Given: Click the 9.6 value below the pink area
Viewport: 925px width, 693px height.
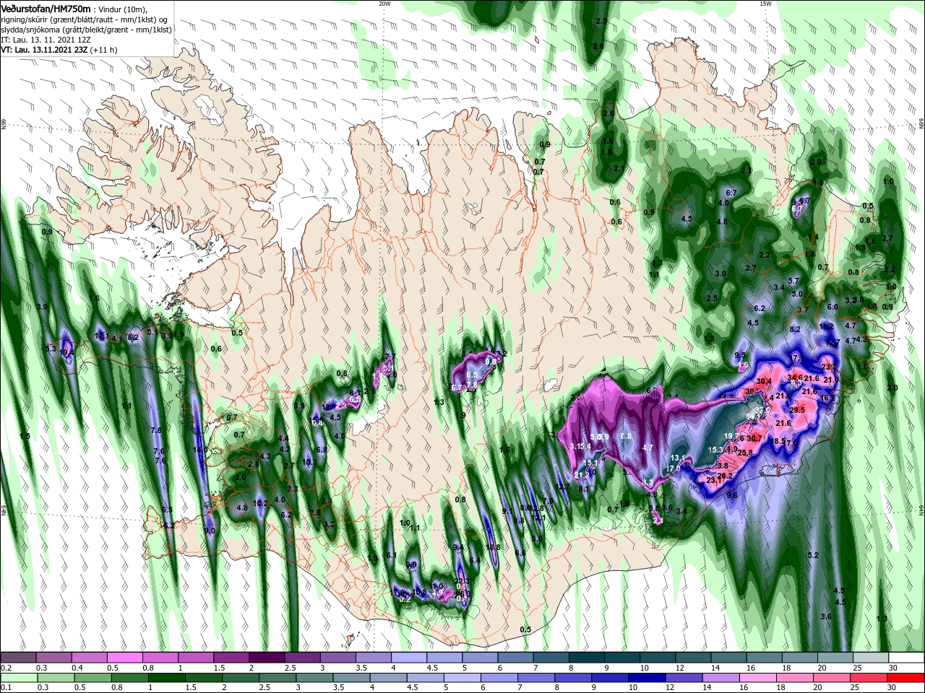Looking at the screenshot, I should click(x=732, y=495).
